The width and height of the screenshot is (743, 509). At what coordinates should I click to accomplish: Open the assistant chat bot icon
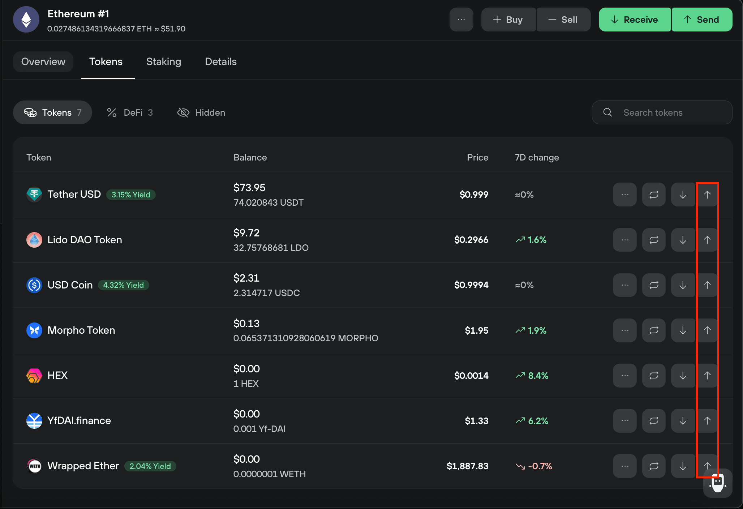point(718,483)
